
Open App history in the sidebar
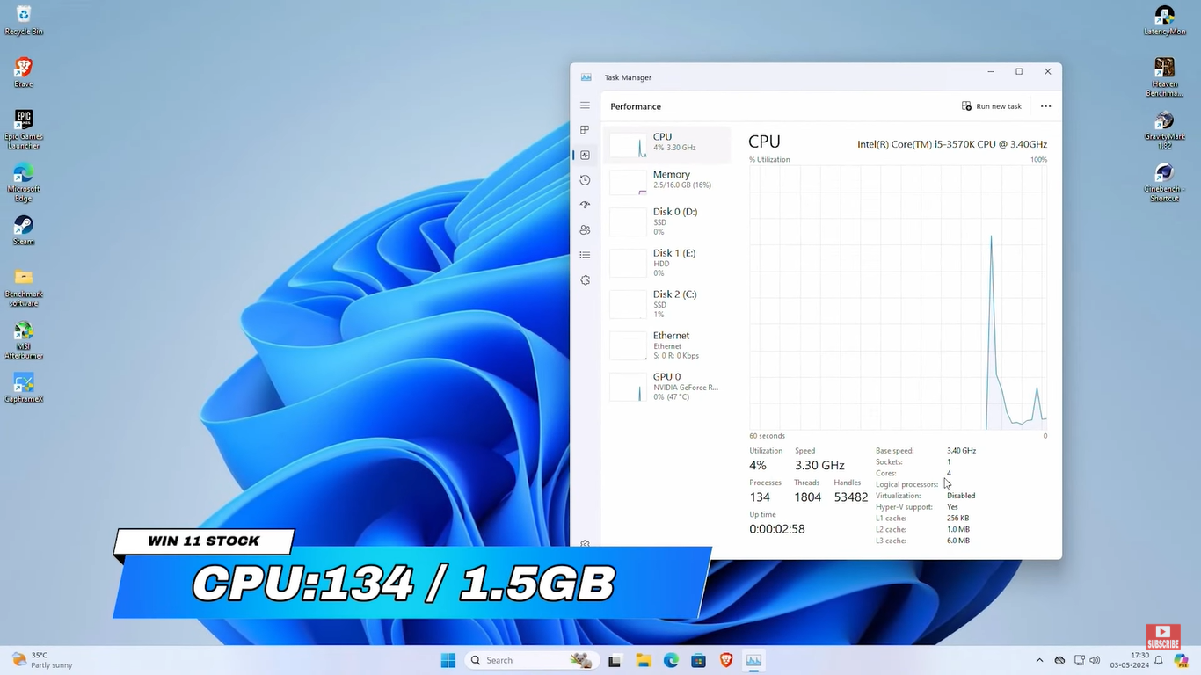click(x=585, y=180)
